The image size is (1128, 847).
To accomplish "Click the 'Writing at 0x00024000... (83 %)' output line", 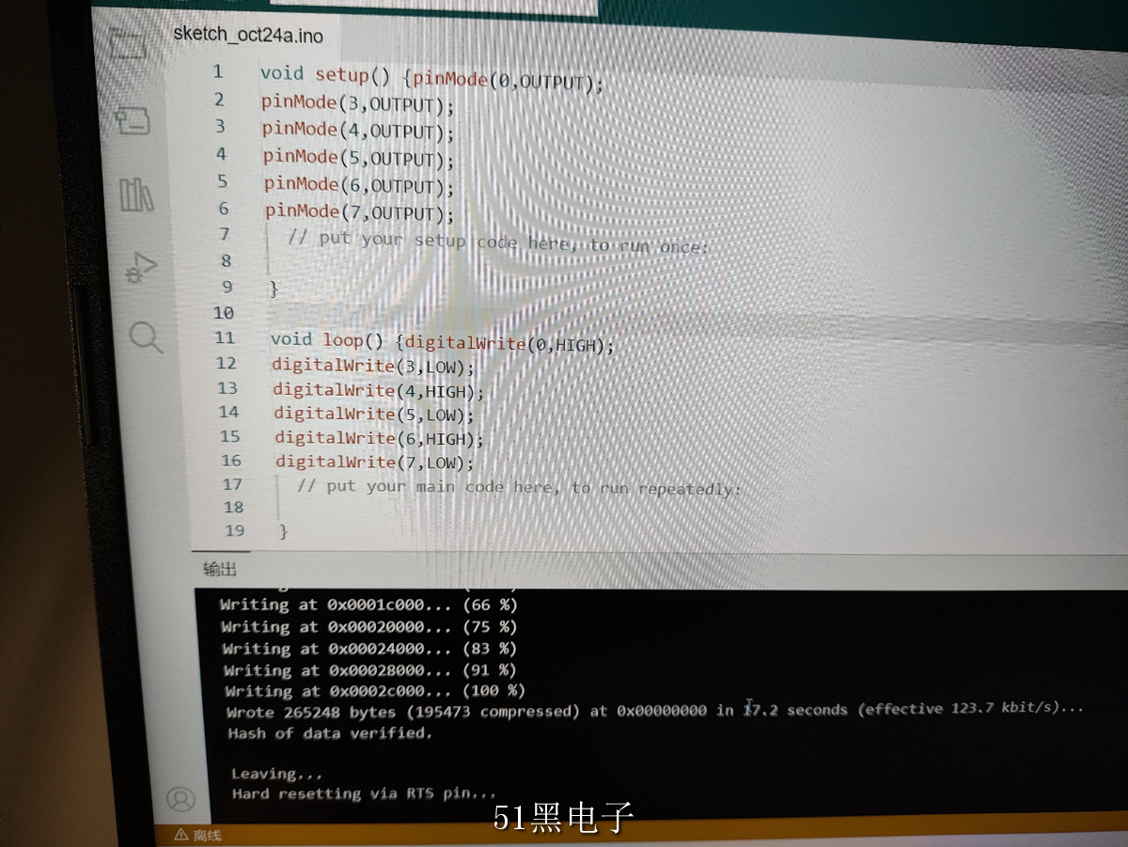I will pyautogui.click(x=369, y=649).
